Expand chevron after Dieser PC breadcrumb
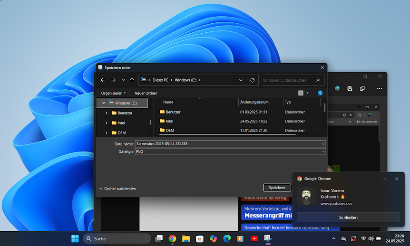Viewport: 410px width, 246px height. [172, 80]
